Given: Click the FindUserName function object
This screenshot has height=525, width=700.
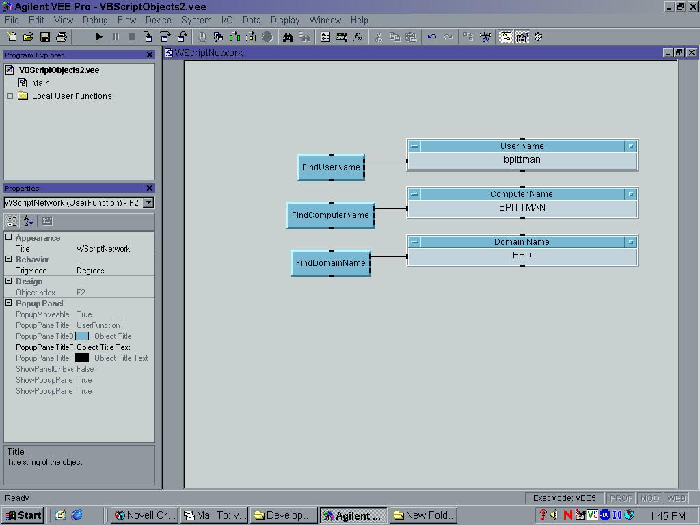Looking at the screenshot, I should 331,167.
